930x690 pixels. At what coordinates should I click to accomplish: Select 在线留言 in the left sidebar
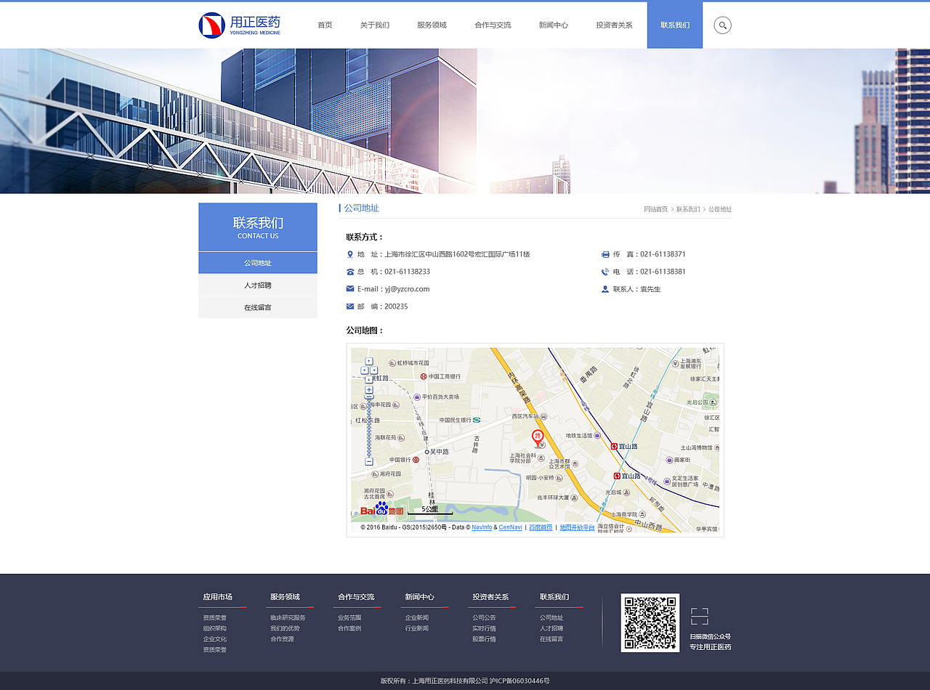pos(258,307)
